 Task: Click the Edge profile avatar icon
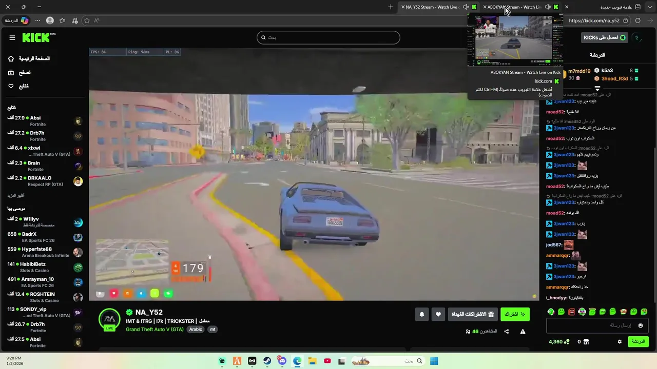click(50, 20)
